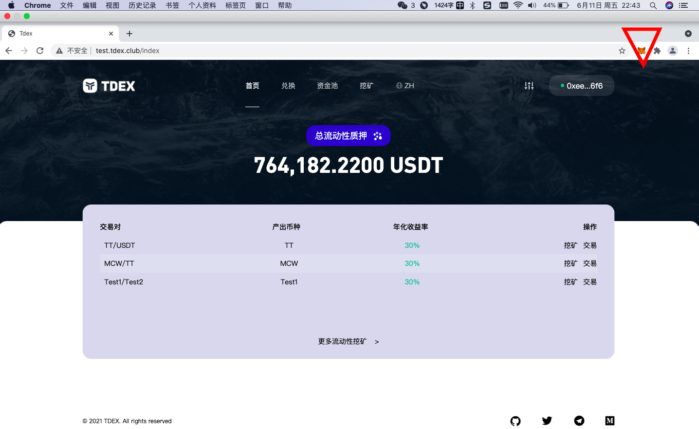
Task: Open the not-secure site info warning
Action: [72, 51]
